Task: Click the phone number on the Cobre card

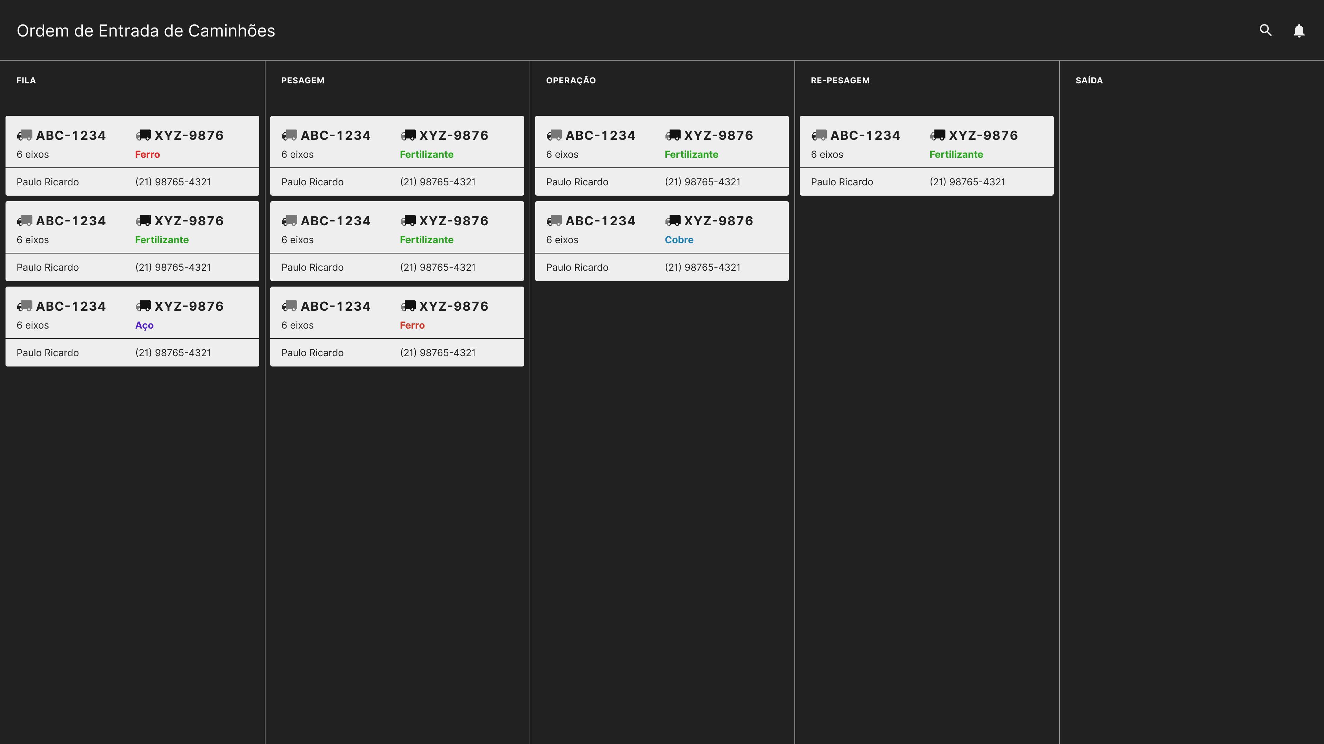Action: [703, 267]
